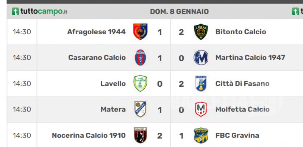This screenshot has width=303, height=147.
Task: Open the Bitonto Calcio team page
Action: pyautogui.click(x=241, y=32)
